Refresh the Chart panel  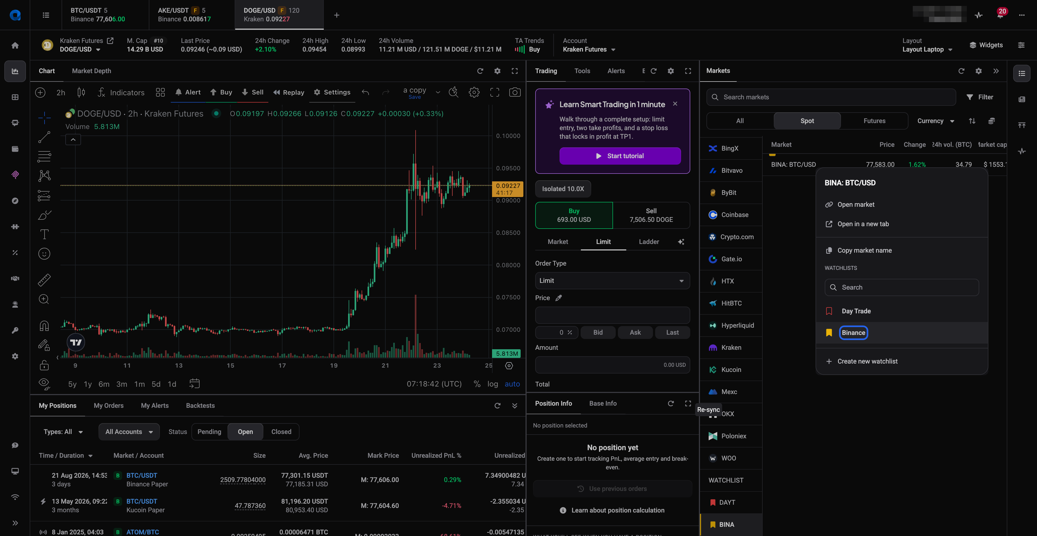480,71
